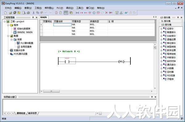
Task: Insert a normally open contact from toolbar
Action: [77, 13]
